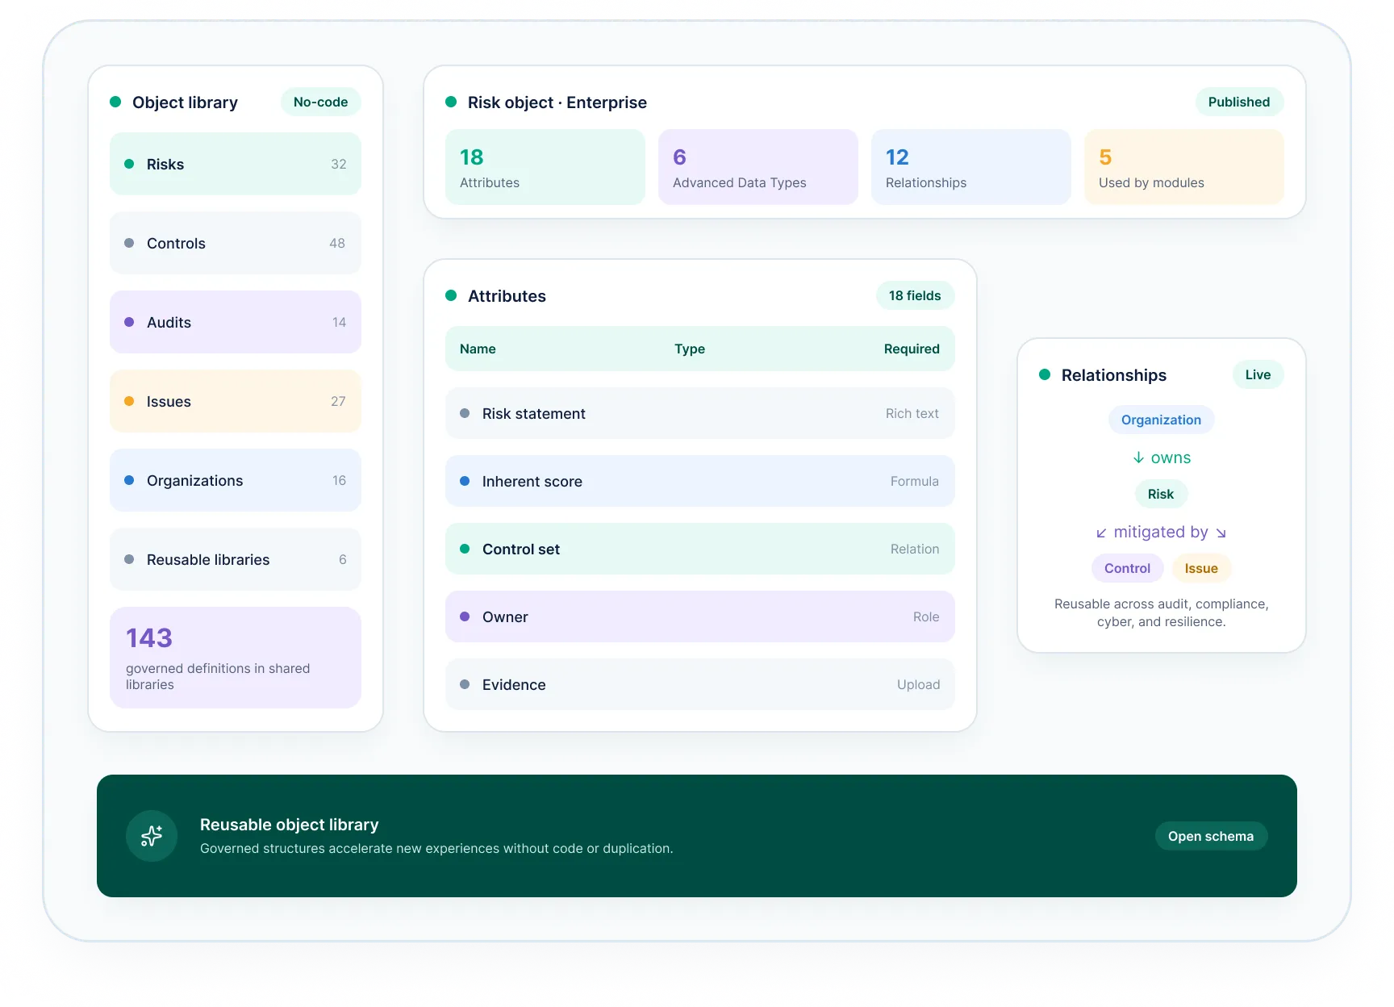Click the right diagonal arrow after mitigated by

click(1221, 533)
